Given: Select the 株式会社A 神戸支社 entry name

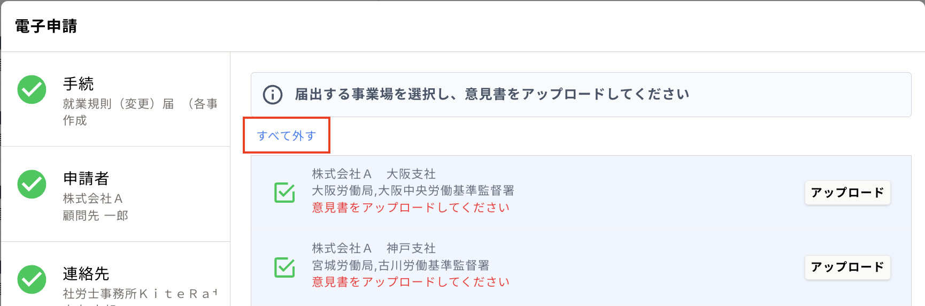Looking at the screenshot, I should [x=374, y=248].
